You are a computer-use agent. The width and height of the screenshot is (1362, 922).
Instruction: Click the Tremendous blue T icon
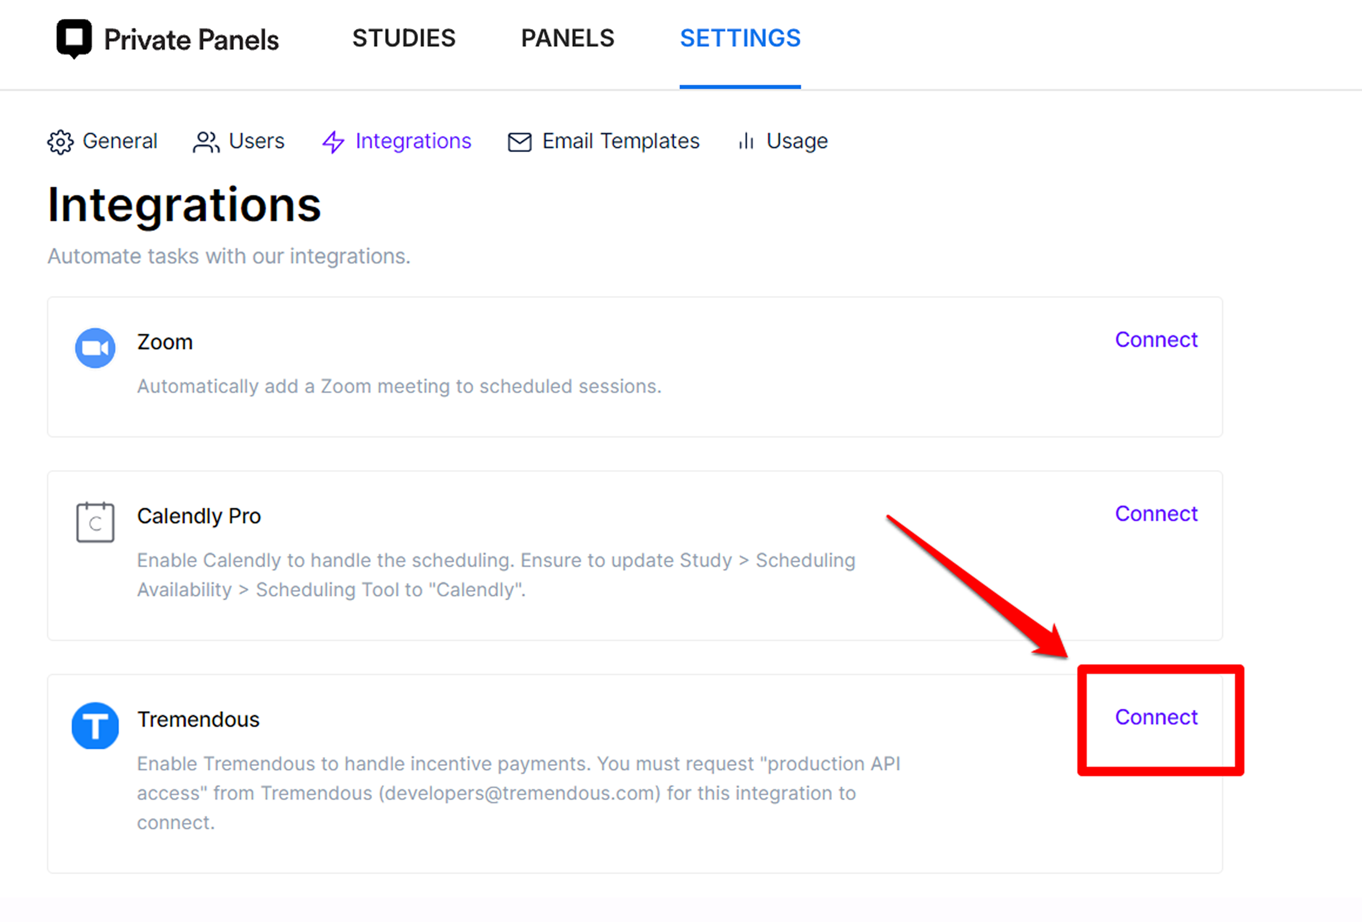tap(95, 726)
